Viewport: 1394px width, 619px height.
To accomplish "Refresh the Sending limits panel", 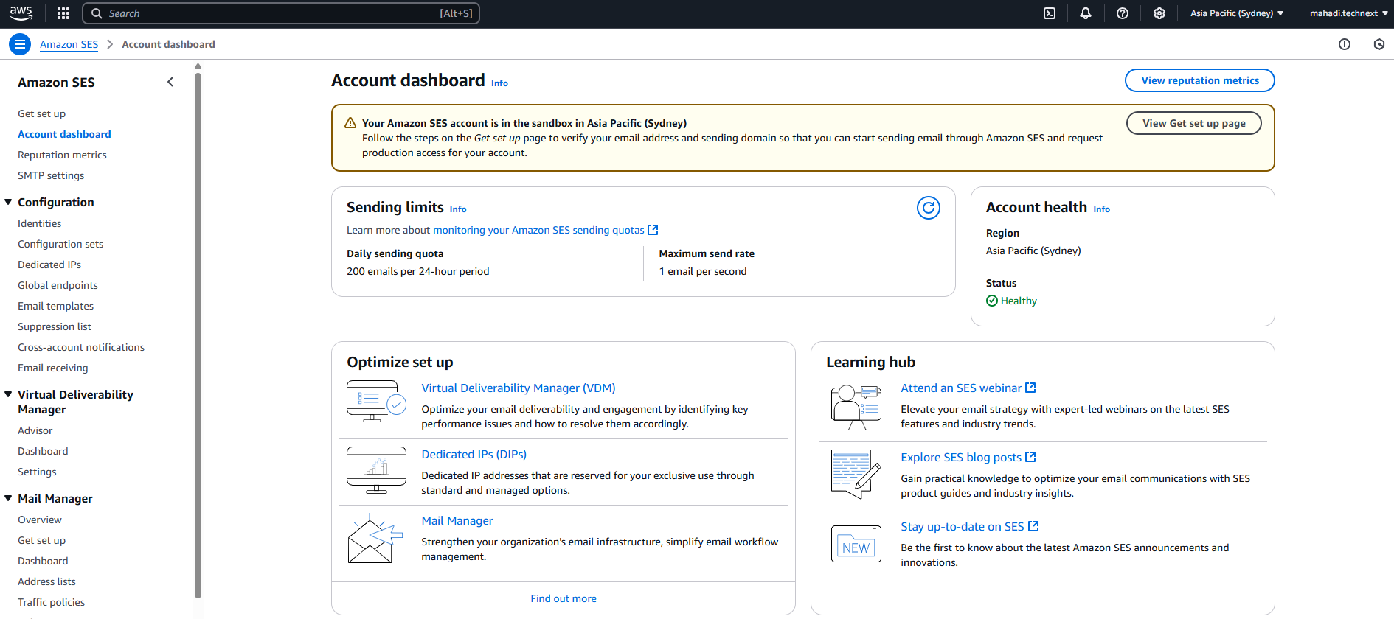I will 928,209.
